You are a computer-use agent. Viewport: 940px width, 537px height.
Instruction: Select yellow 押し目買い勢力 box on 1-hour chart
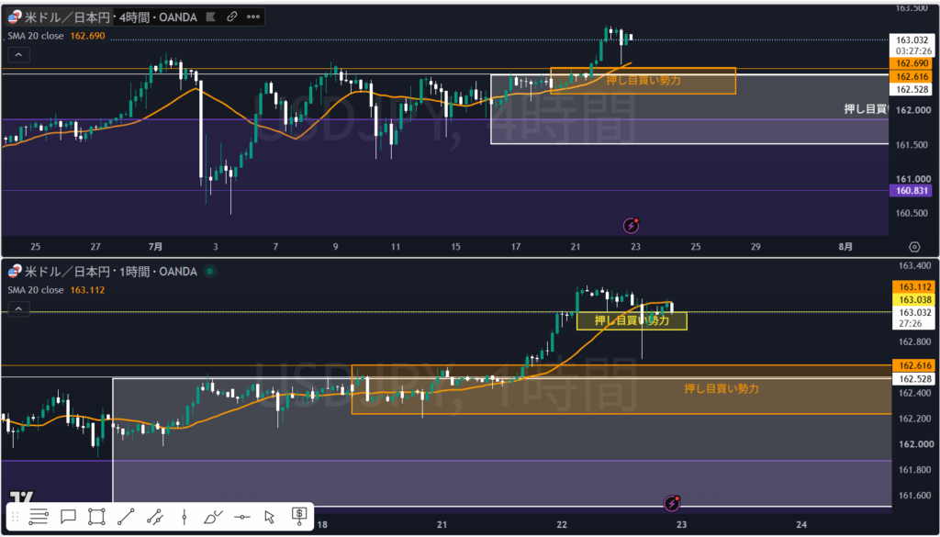632,320
